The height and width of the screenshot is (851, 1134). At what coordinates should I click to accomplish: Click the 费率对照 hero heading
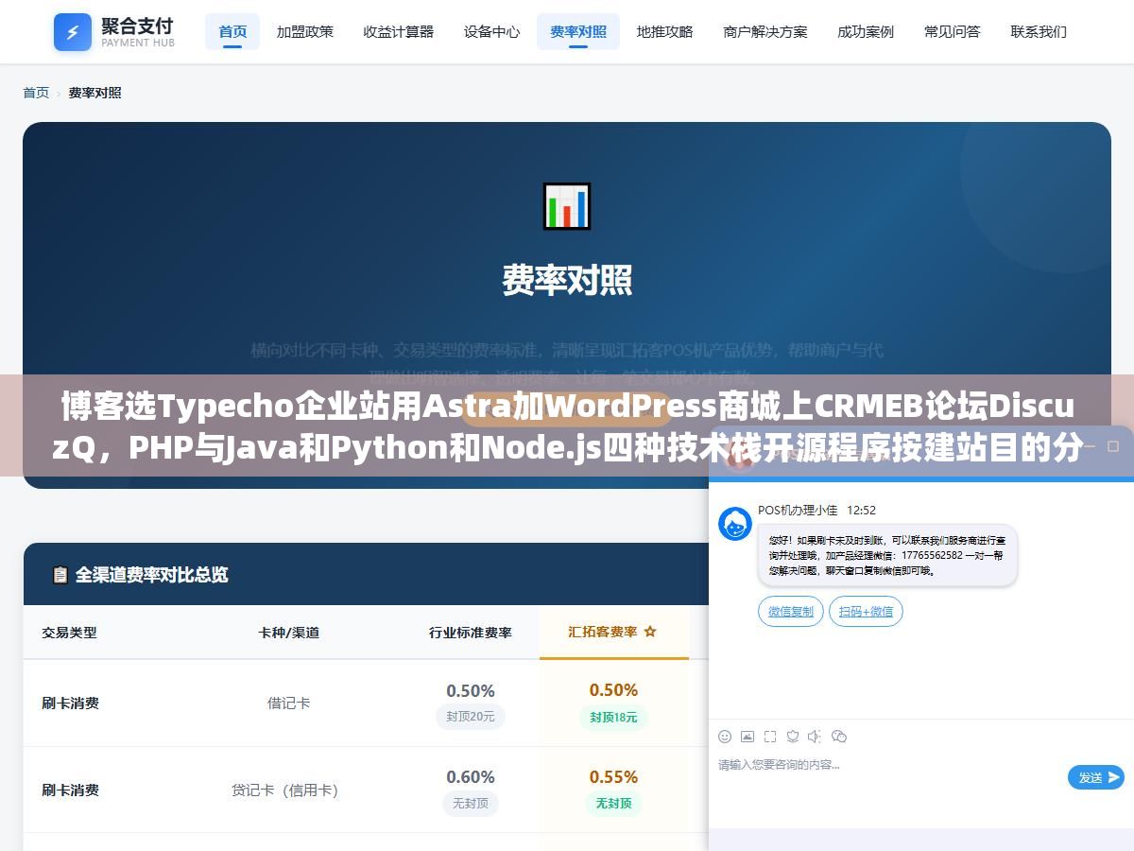click(x=567, y=280)
